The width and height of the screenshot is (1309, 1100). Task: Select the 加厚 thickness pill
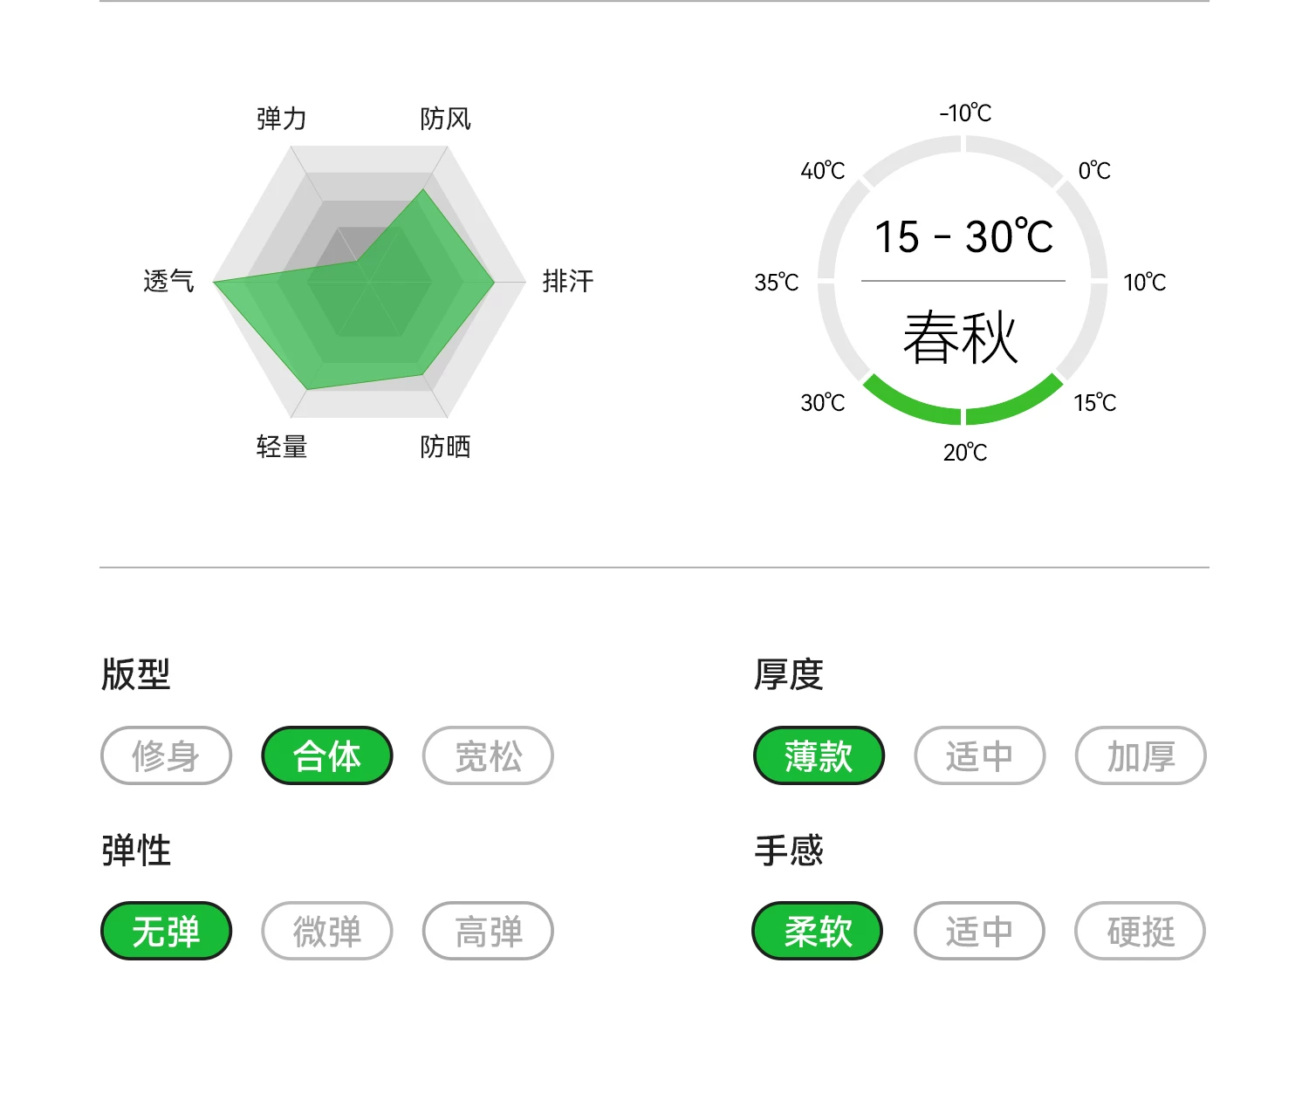coord(1141,755)
